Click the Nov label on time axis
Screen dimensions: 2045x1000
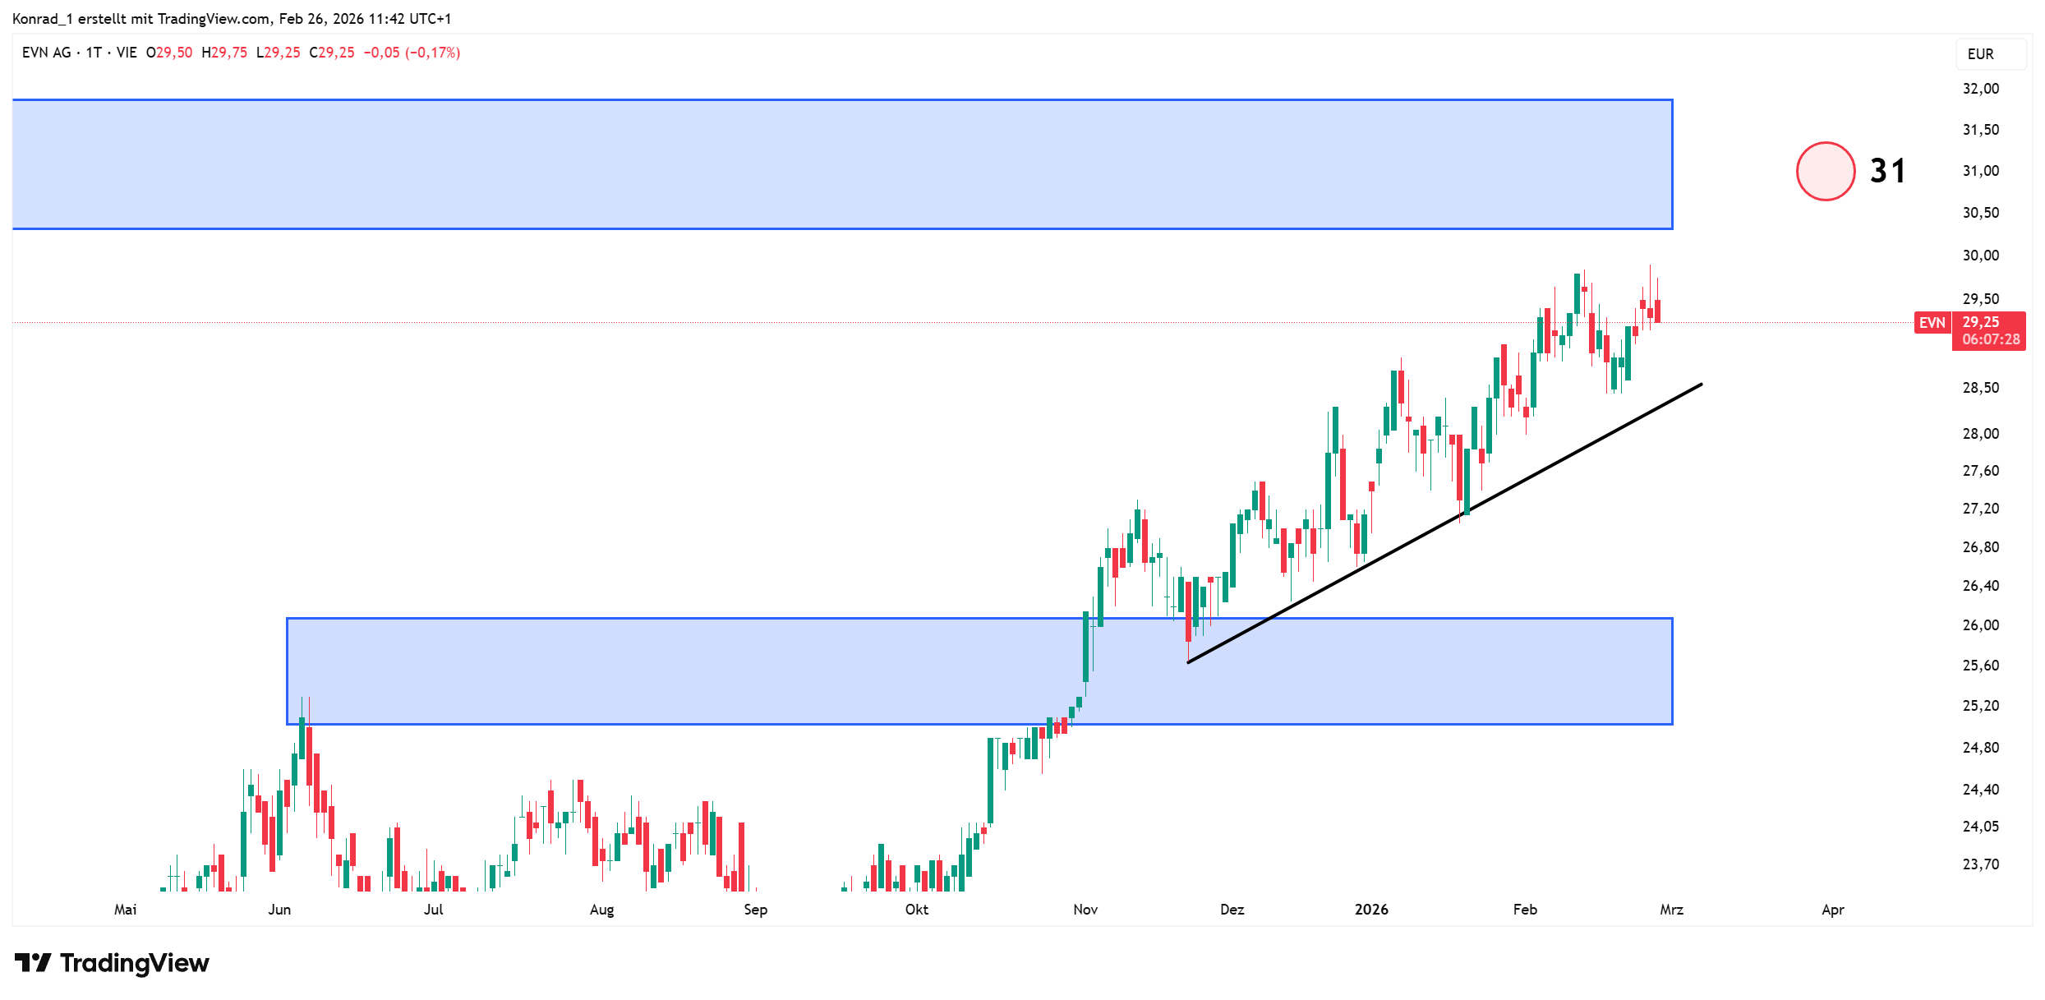point(1085,910)
